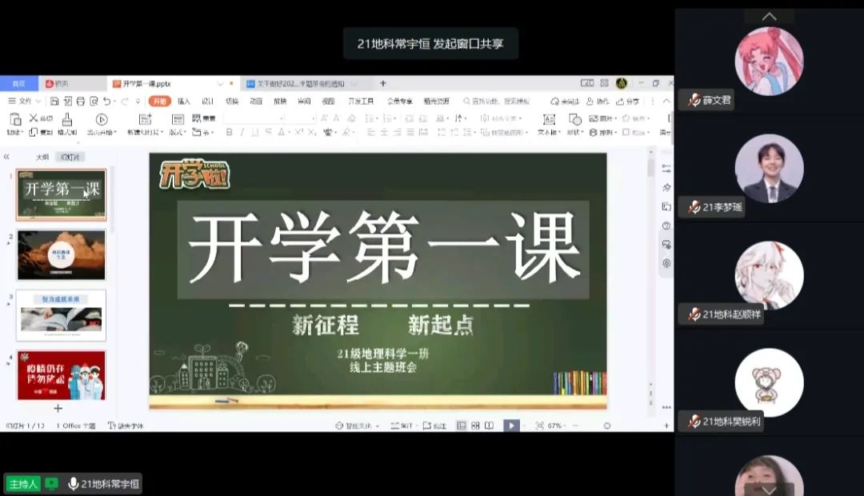
Task: Collapse ribbon using top-right chevron
Action: tap(666, 102)
